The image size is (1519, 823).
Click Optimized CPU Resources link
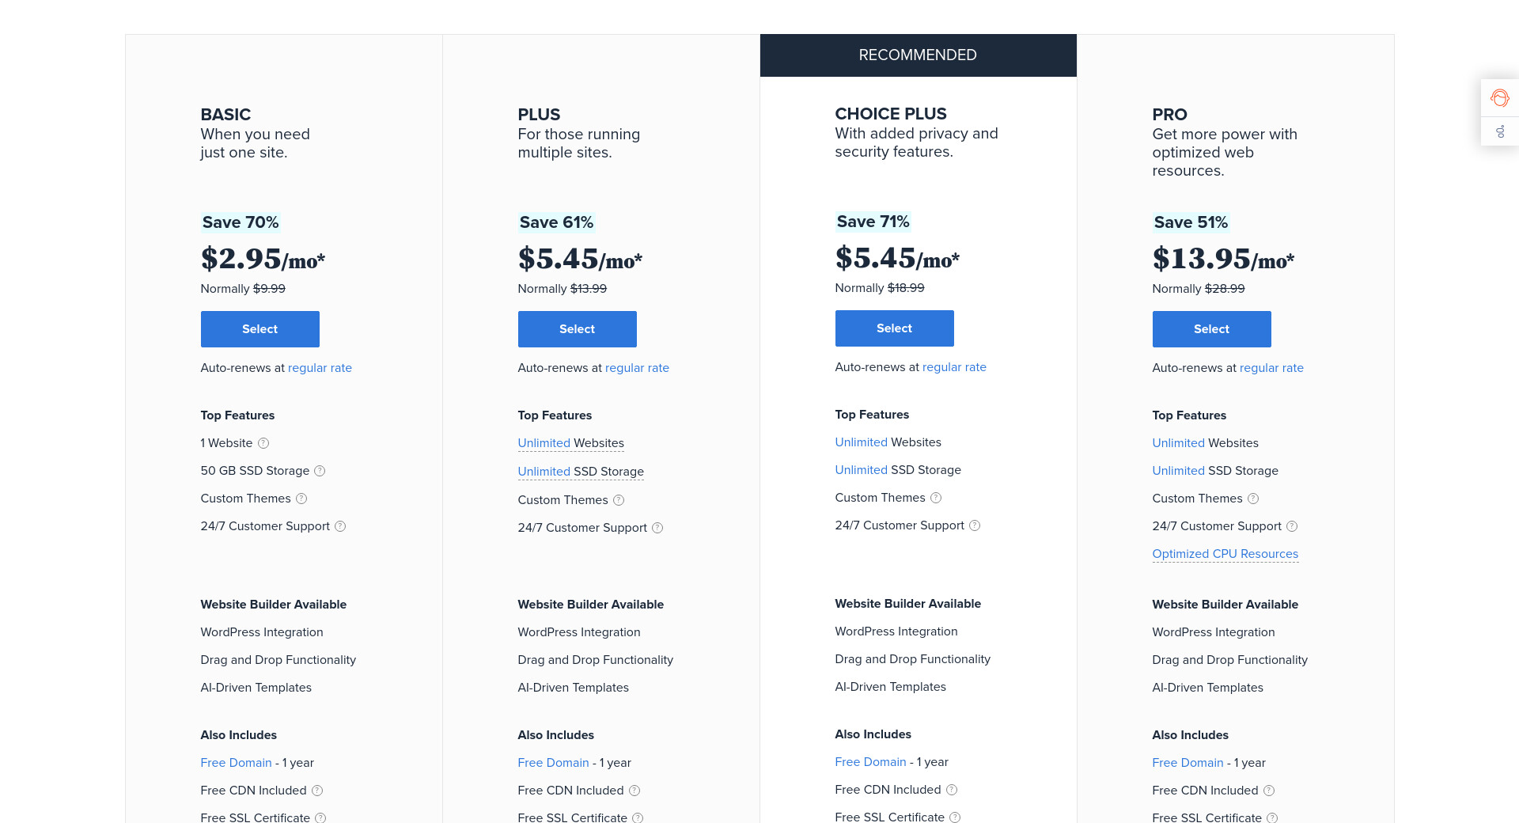[1225, 554]
